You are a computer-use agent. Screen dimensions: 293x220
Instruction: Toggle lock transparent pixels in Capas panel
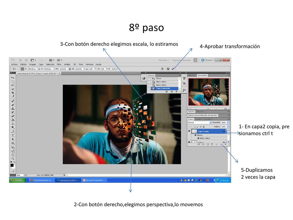click(x=195, y=127)
